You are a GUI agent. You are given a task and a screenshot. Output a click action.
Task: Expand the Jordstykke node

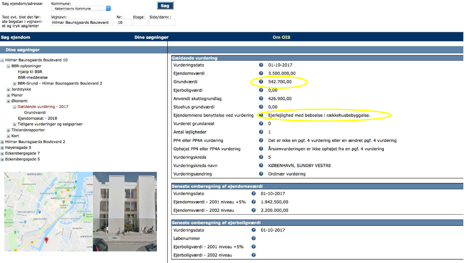8,89
